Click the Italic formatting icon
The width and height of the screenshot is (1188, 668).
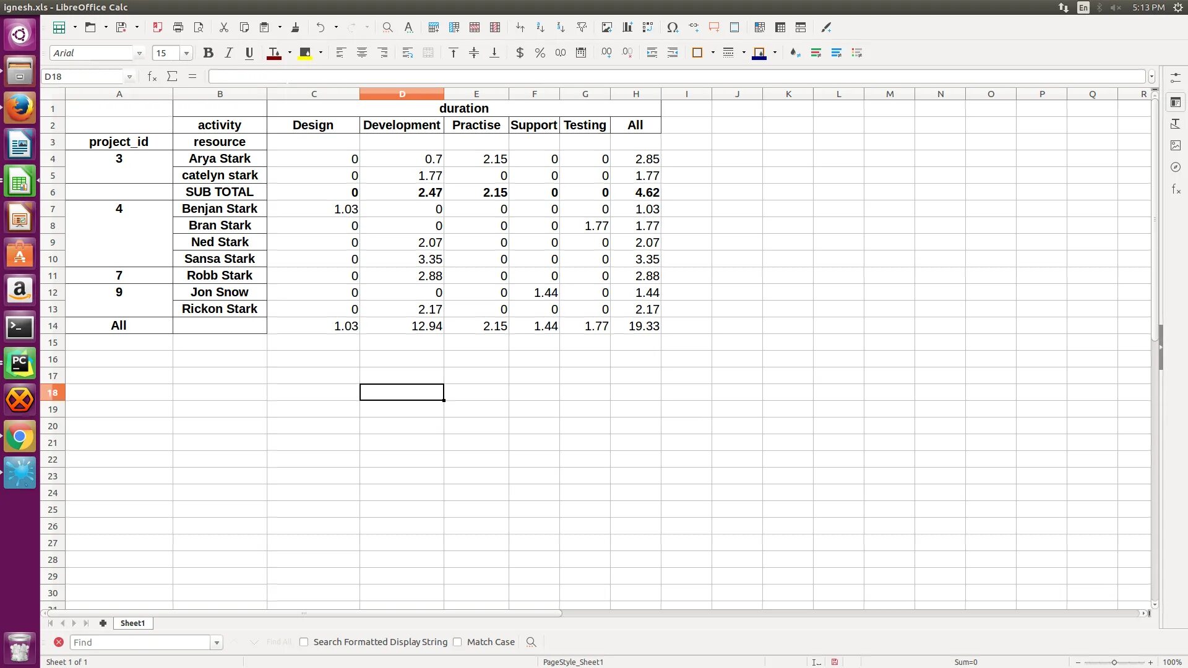pyautogui.click(x=228, y=53)
